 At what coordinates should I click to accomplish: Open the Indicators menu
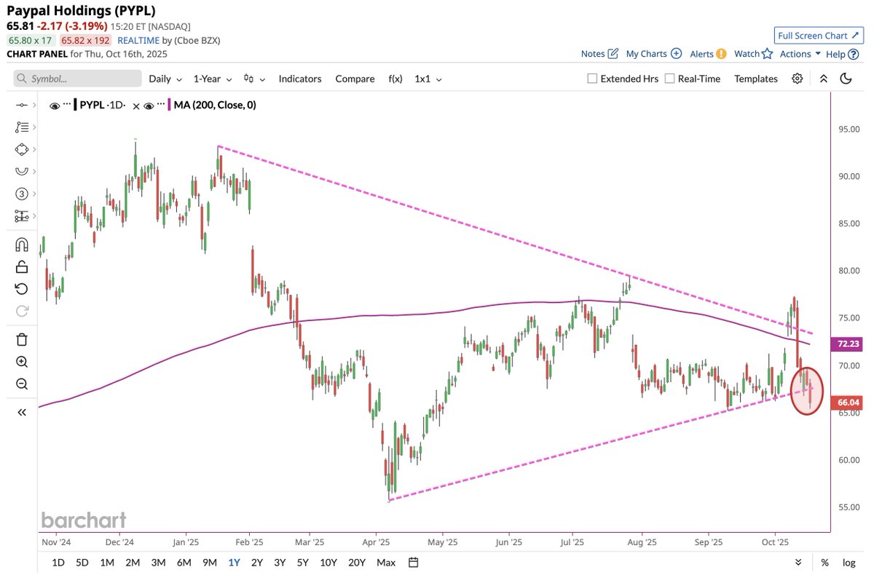pos(299,79)
